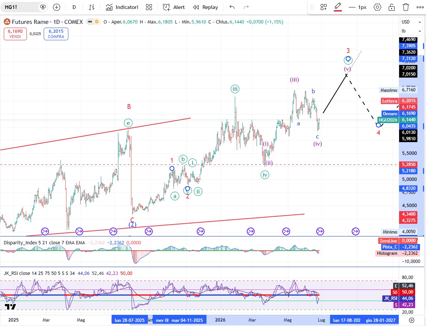Click the redo arrow
Viewport: 426px width, 326px height.
(x=246, y=7)
